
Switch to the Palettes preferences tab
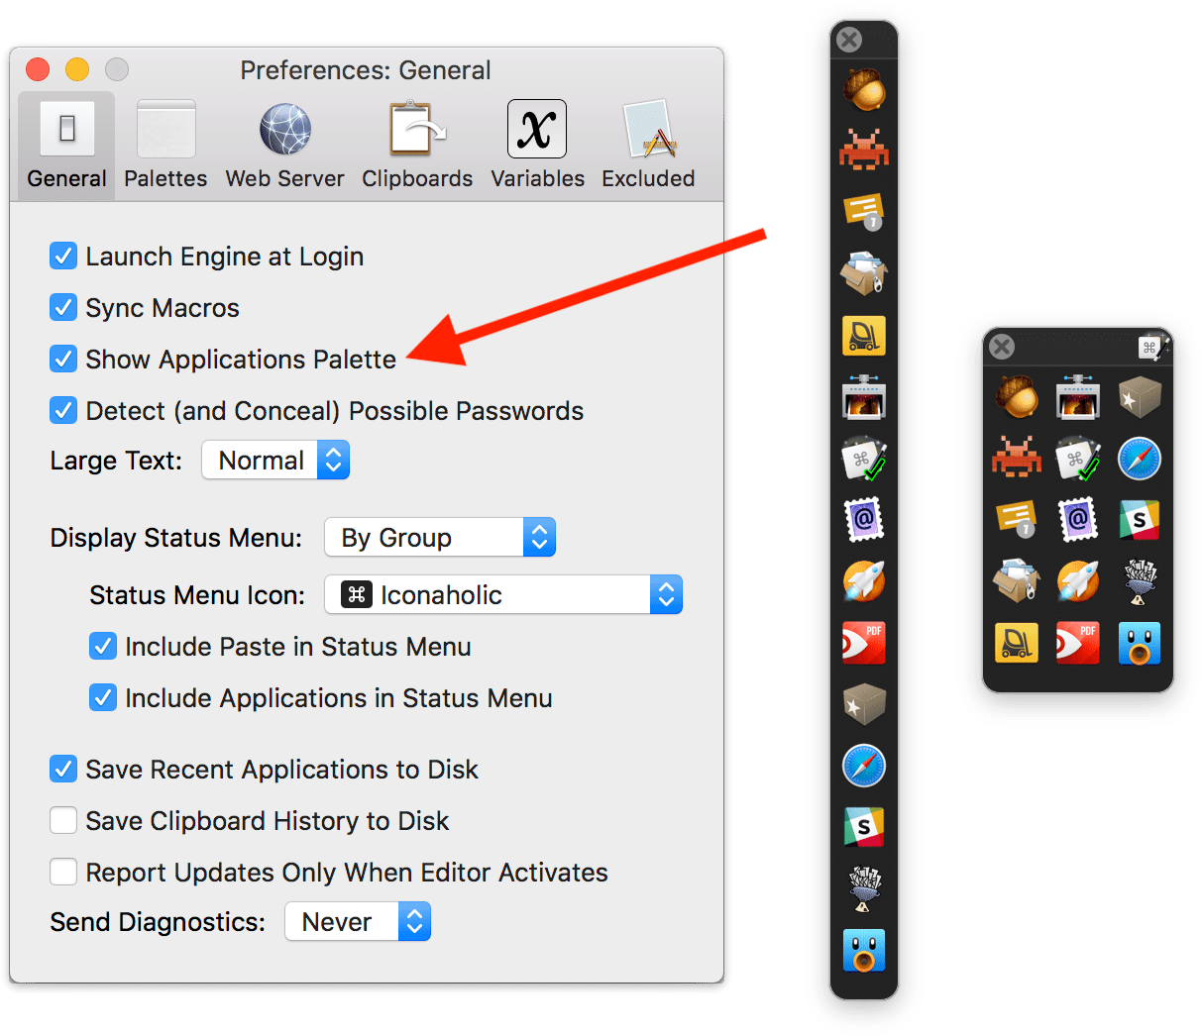click(x=165, y=146)
